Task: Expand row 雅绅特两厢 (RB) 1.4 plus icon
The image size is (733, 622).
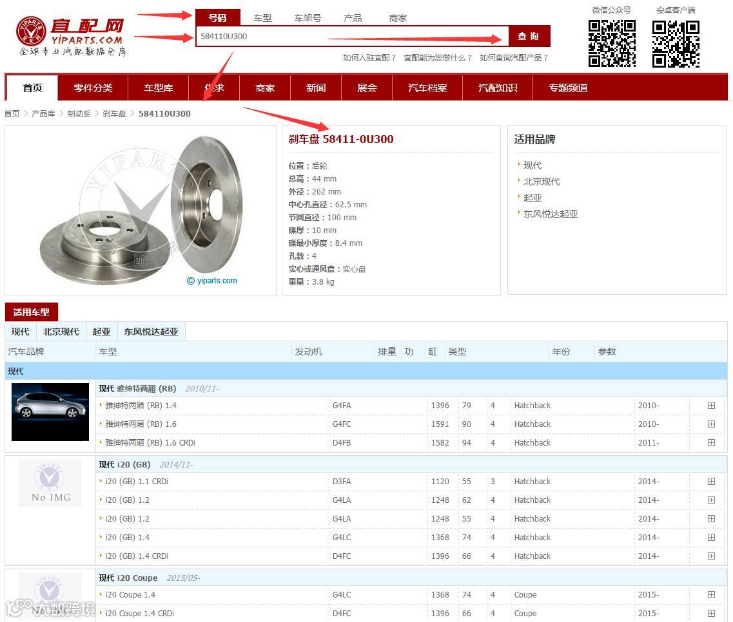Action: click(x=711, y=405)
